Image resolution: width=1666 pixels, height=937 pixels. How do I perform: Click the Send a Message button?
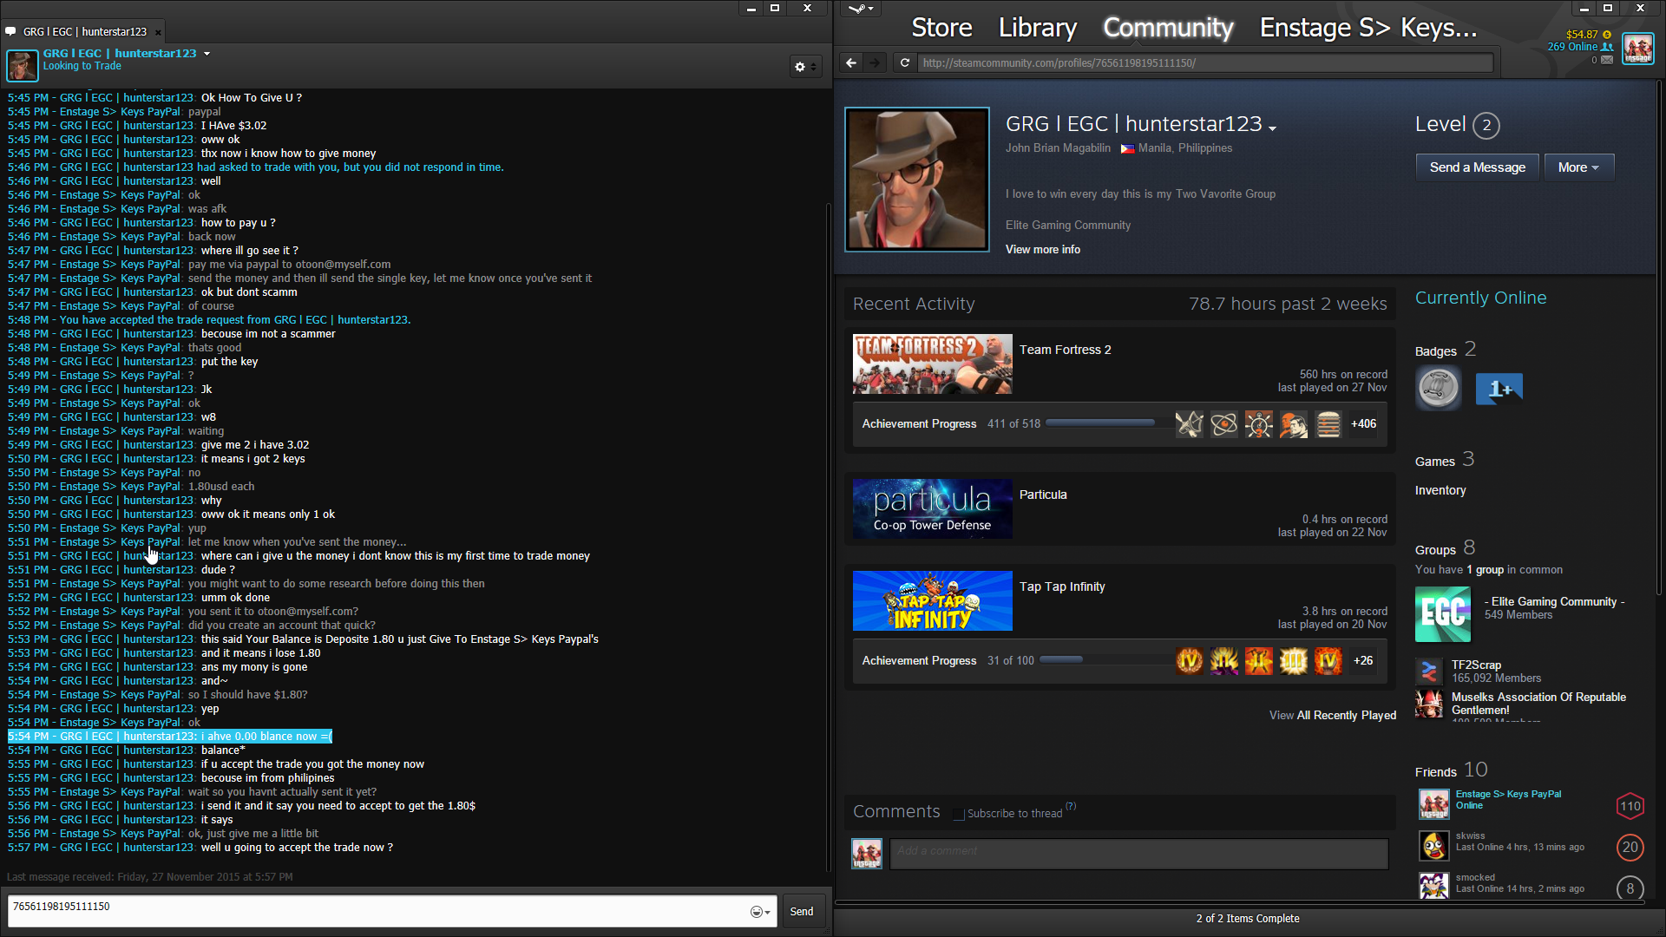point(1477,167)
